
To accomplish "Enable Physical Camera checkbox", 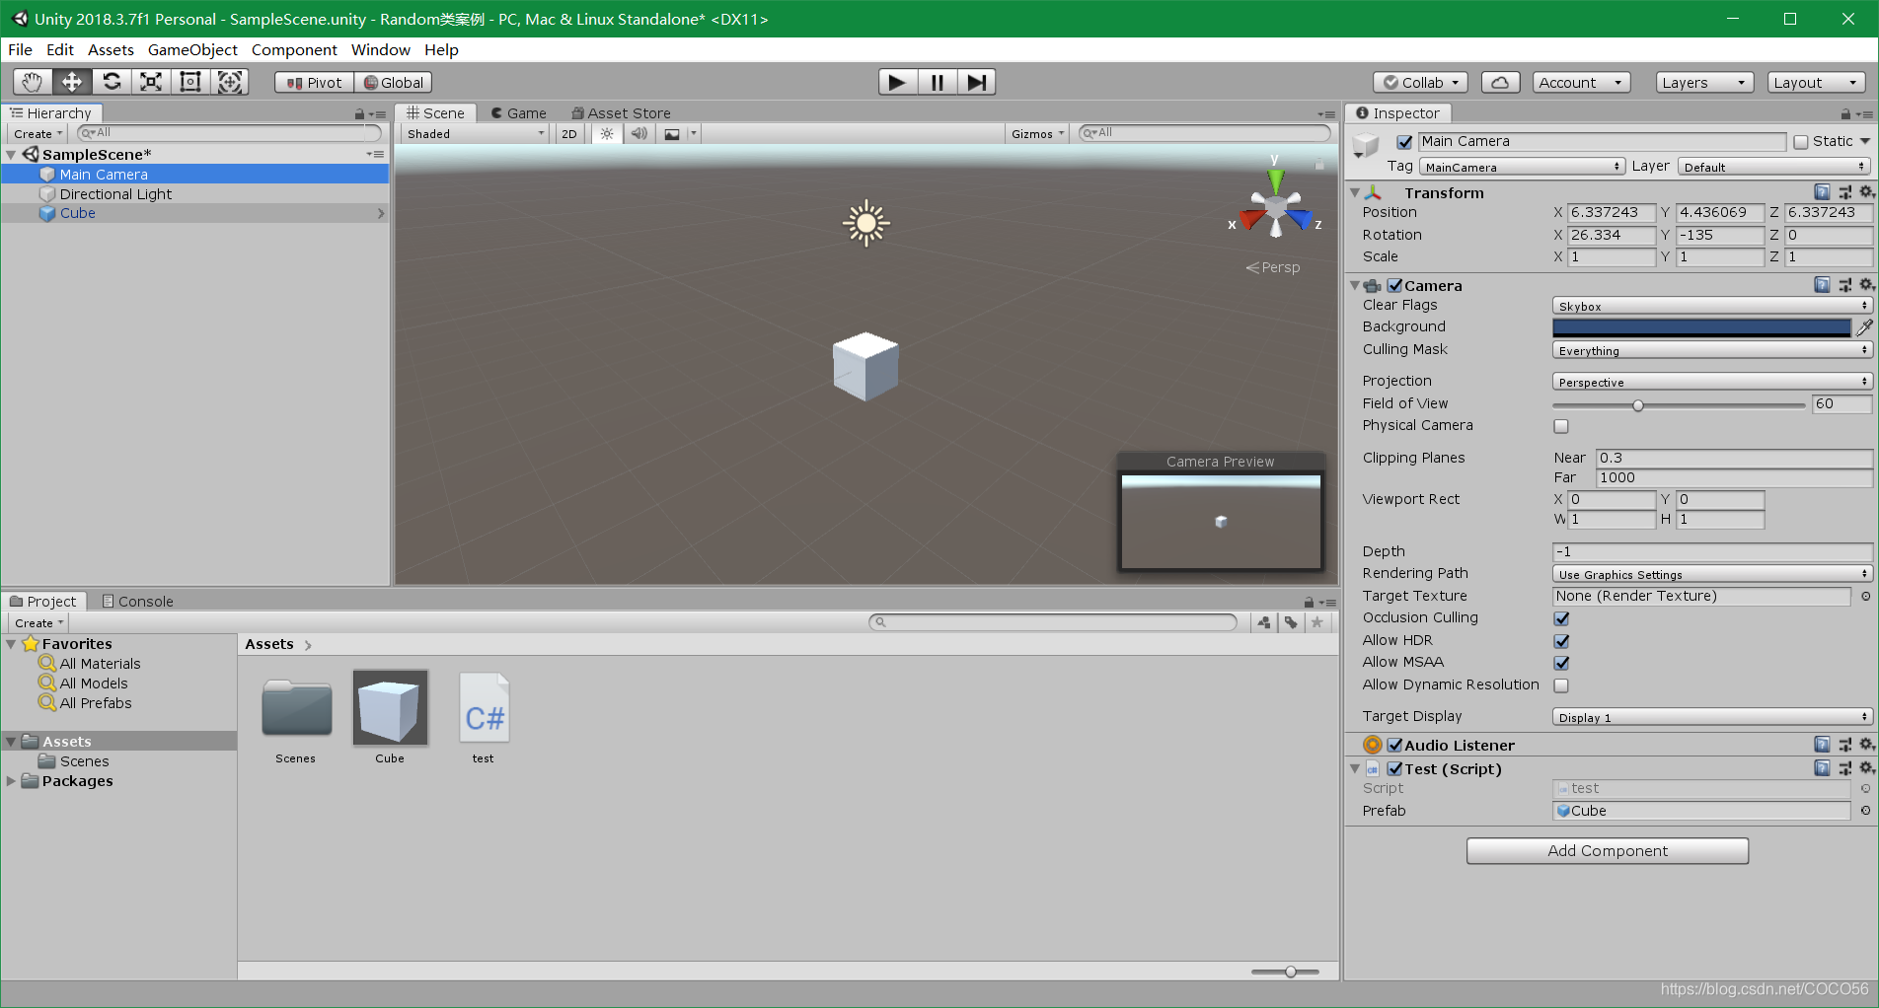I will tap(1561, 426).
